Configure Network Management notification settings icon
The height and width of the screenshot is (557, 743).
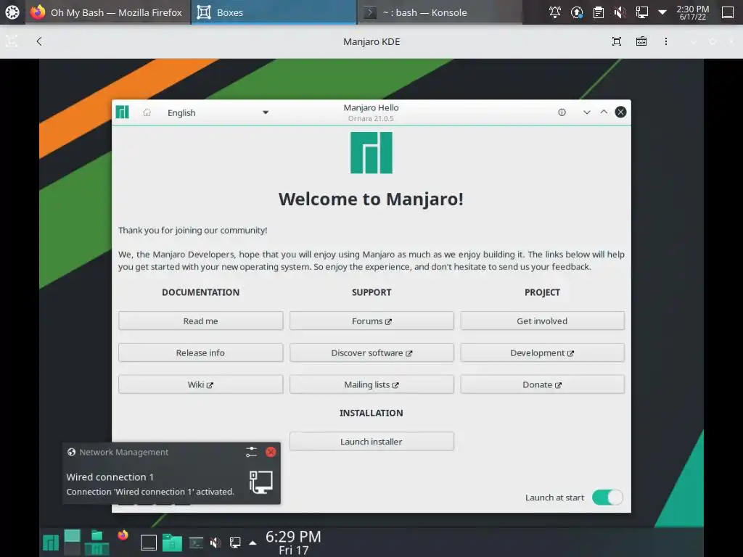pos(251,452)
